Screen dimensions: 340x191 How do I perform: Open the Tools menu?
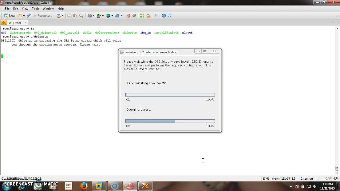(36, 9)
